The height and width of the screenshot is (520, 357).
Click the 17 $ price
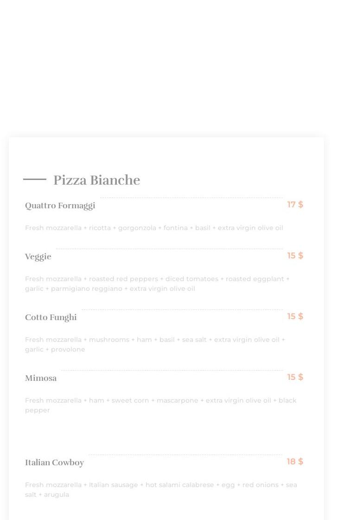pyautogui.click(x=295, y=205)
